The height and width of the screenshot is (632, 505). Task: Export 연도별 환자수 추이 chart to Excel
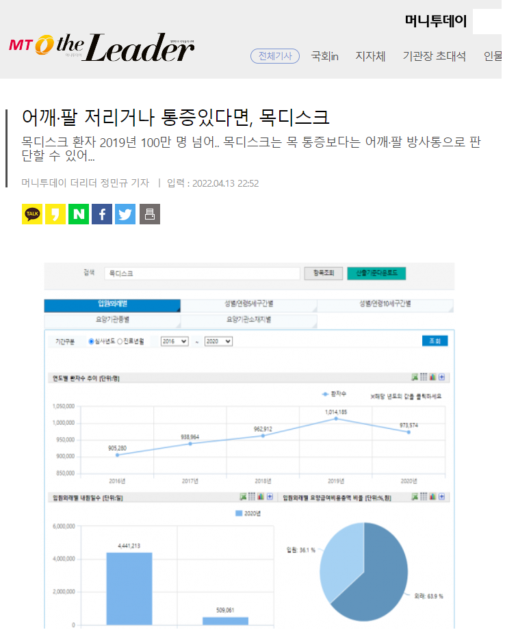coord(415,378)
